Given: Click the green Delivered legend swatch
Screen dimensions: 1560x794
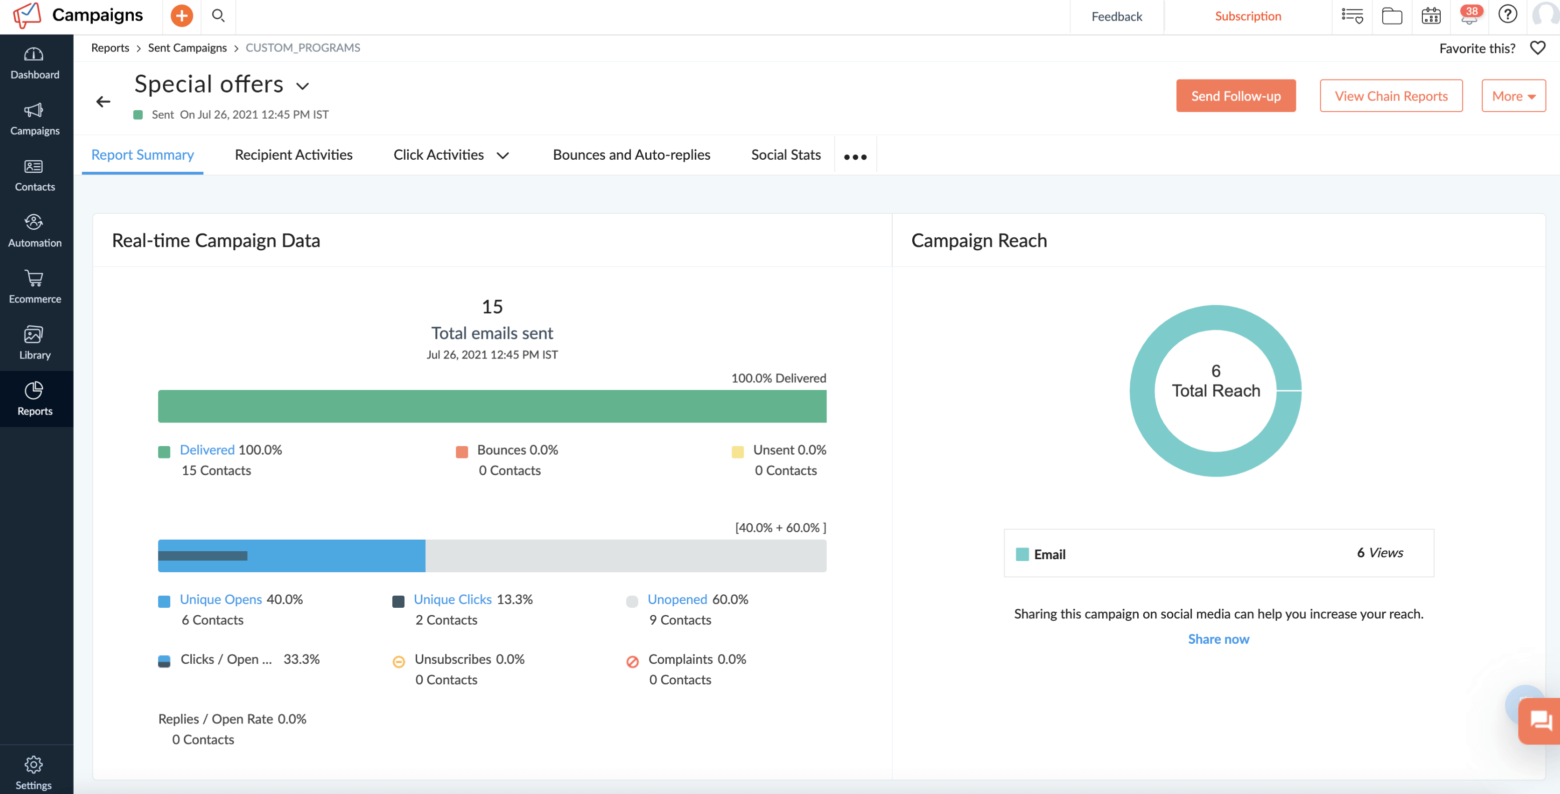Looking at the screenshot, I should (x=164, y=452).
